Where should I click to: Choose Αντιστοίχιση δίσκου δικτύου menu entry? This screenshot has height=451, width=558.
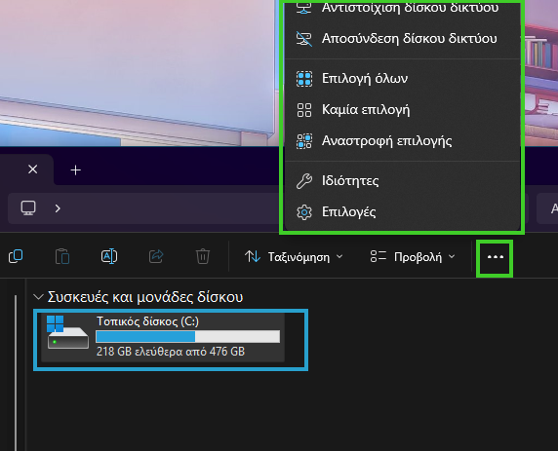[403, 8]
